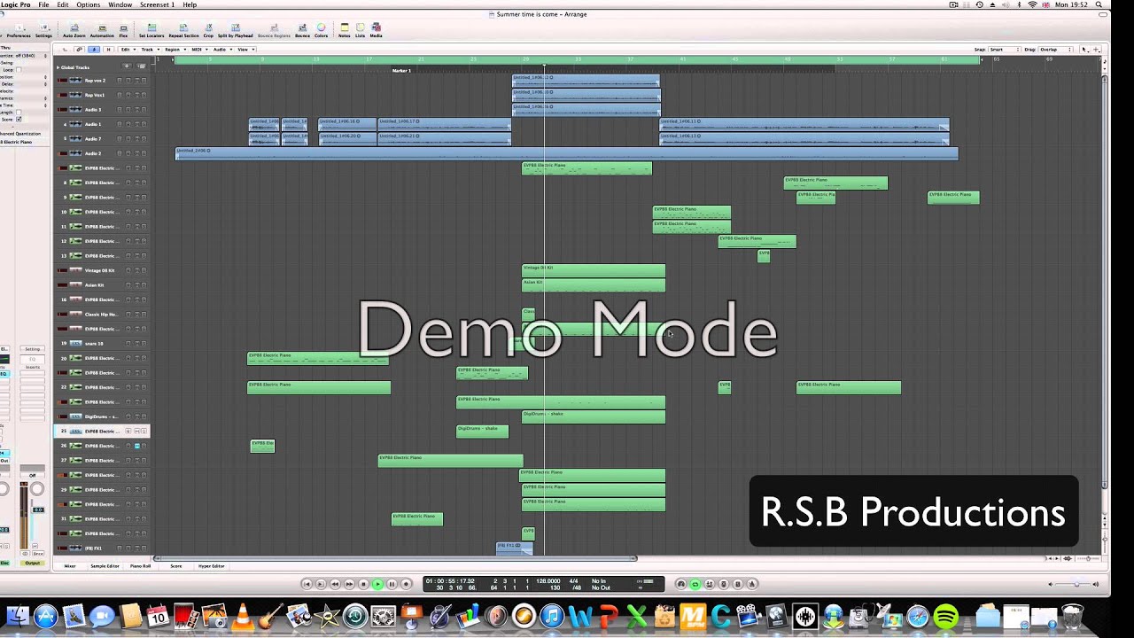1134x638 pixels.
Task: Open the Auto Zoom toolbar tool
Action: pyautogui.click(x=74, y=30)
